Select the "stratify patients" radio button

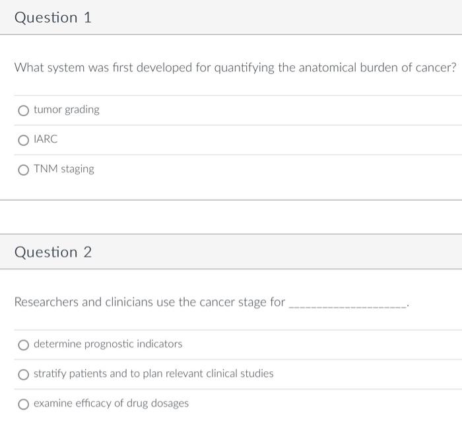[24, 375]
